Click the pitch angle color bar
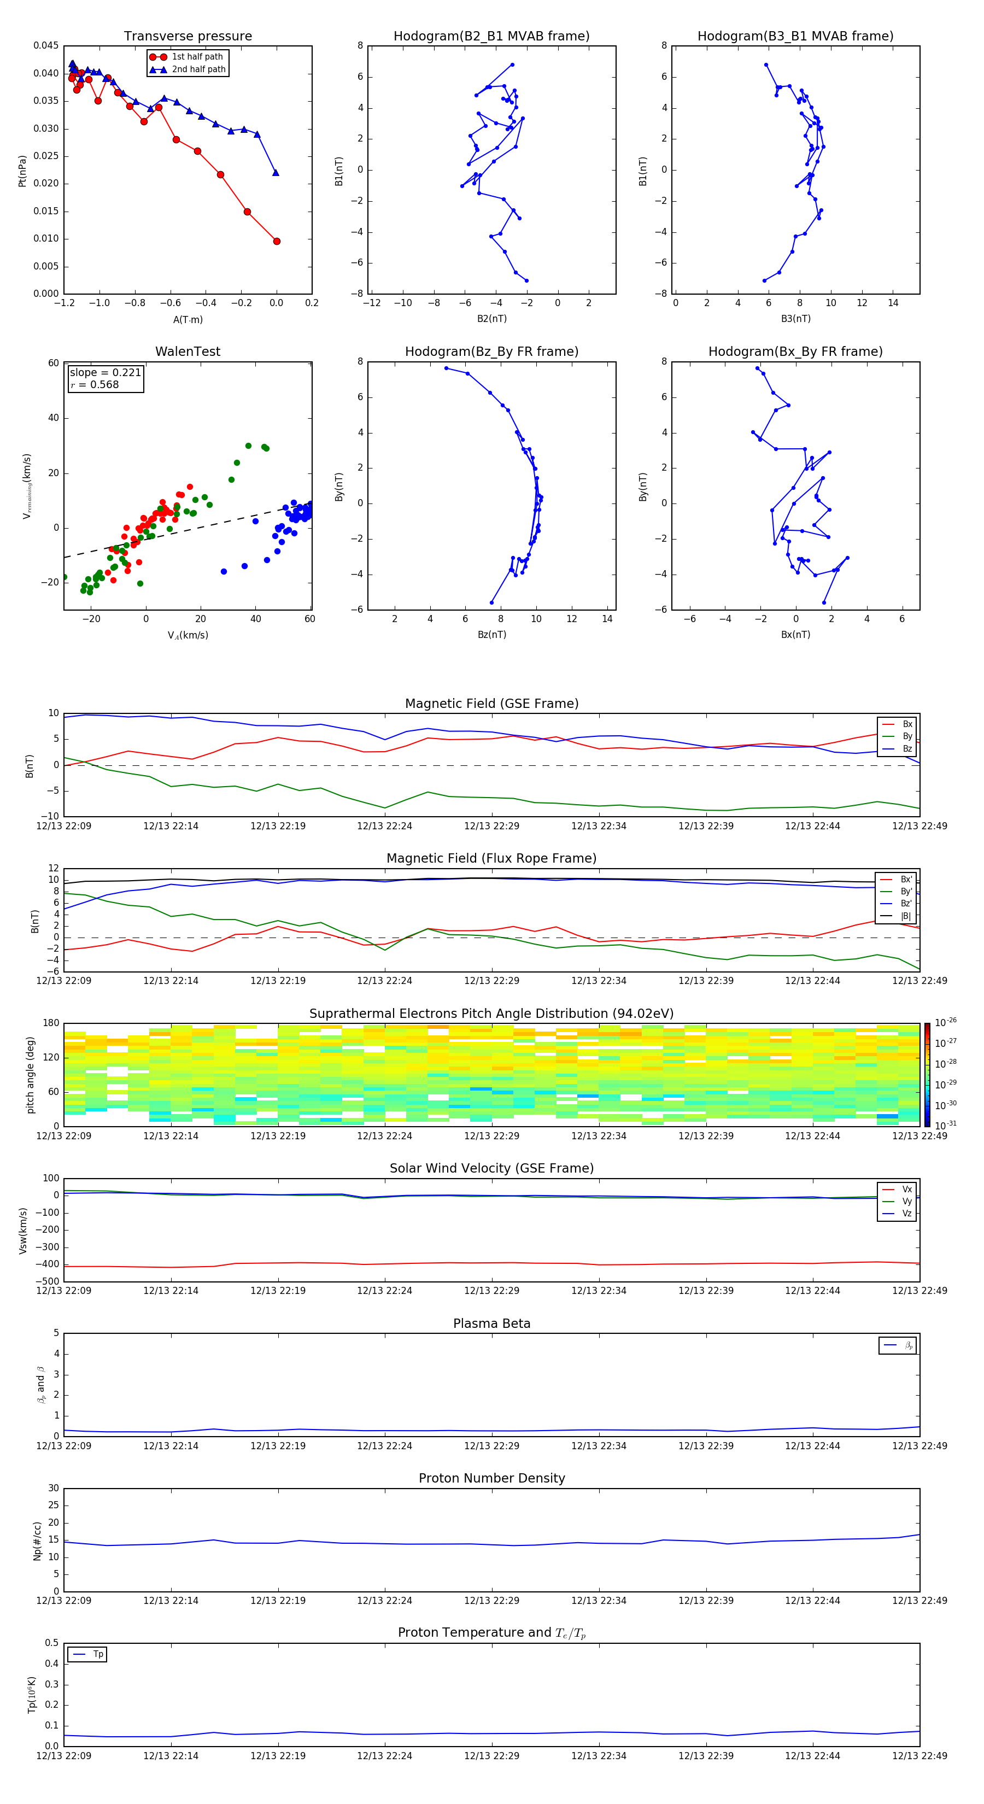This screenshot has height=1804, width=984. pyautogui.click(x=927, y=1075)
